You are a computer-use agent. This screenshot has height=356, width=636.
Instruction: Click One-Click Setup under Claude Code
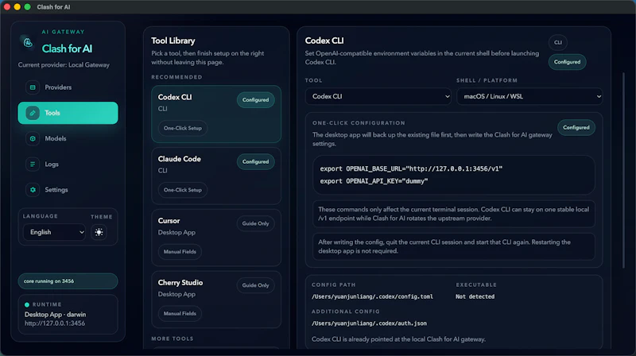(183, 190)
